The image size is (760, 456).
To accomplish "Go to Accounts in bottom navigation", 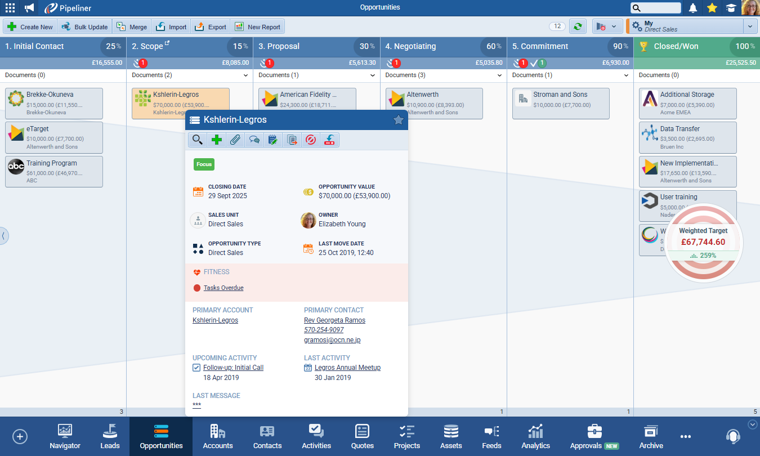I will coord(218,437).
